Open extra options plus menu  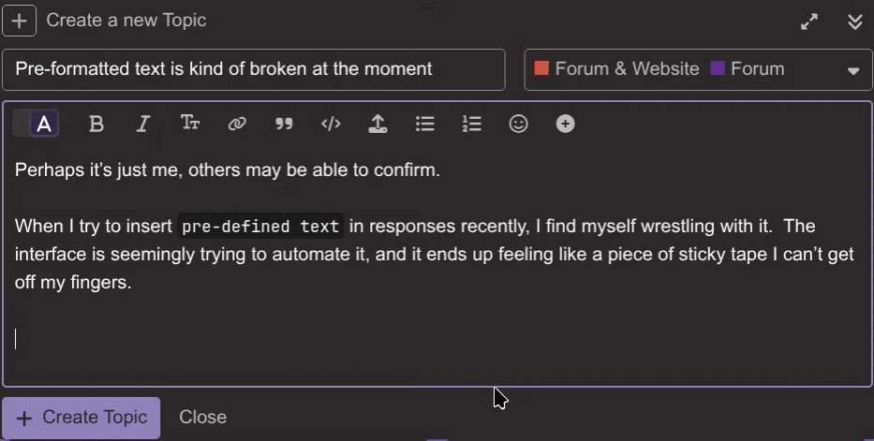(565, 124)
